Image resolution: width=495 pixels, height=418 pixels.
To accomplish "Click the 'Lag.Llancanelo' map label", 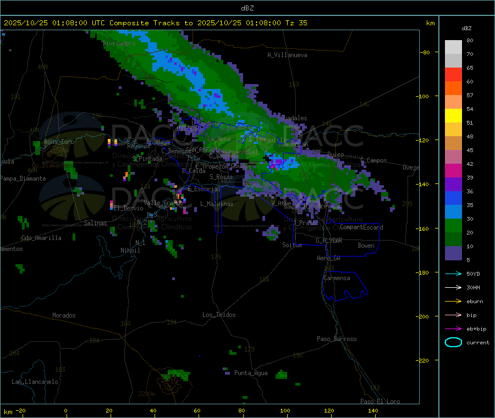I will click(35, 382).
